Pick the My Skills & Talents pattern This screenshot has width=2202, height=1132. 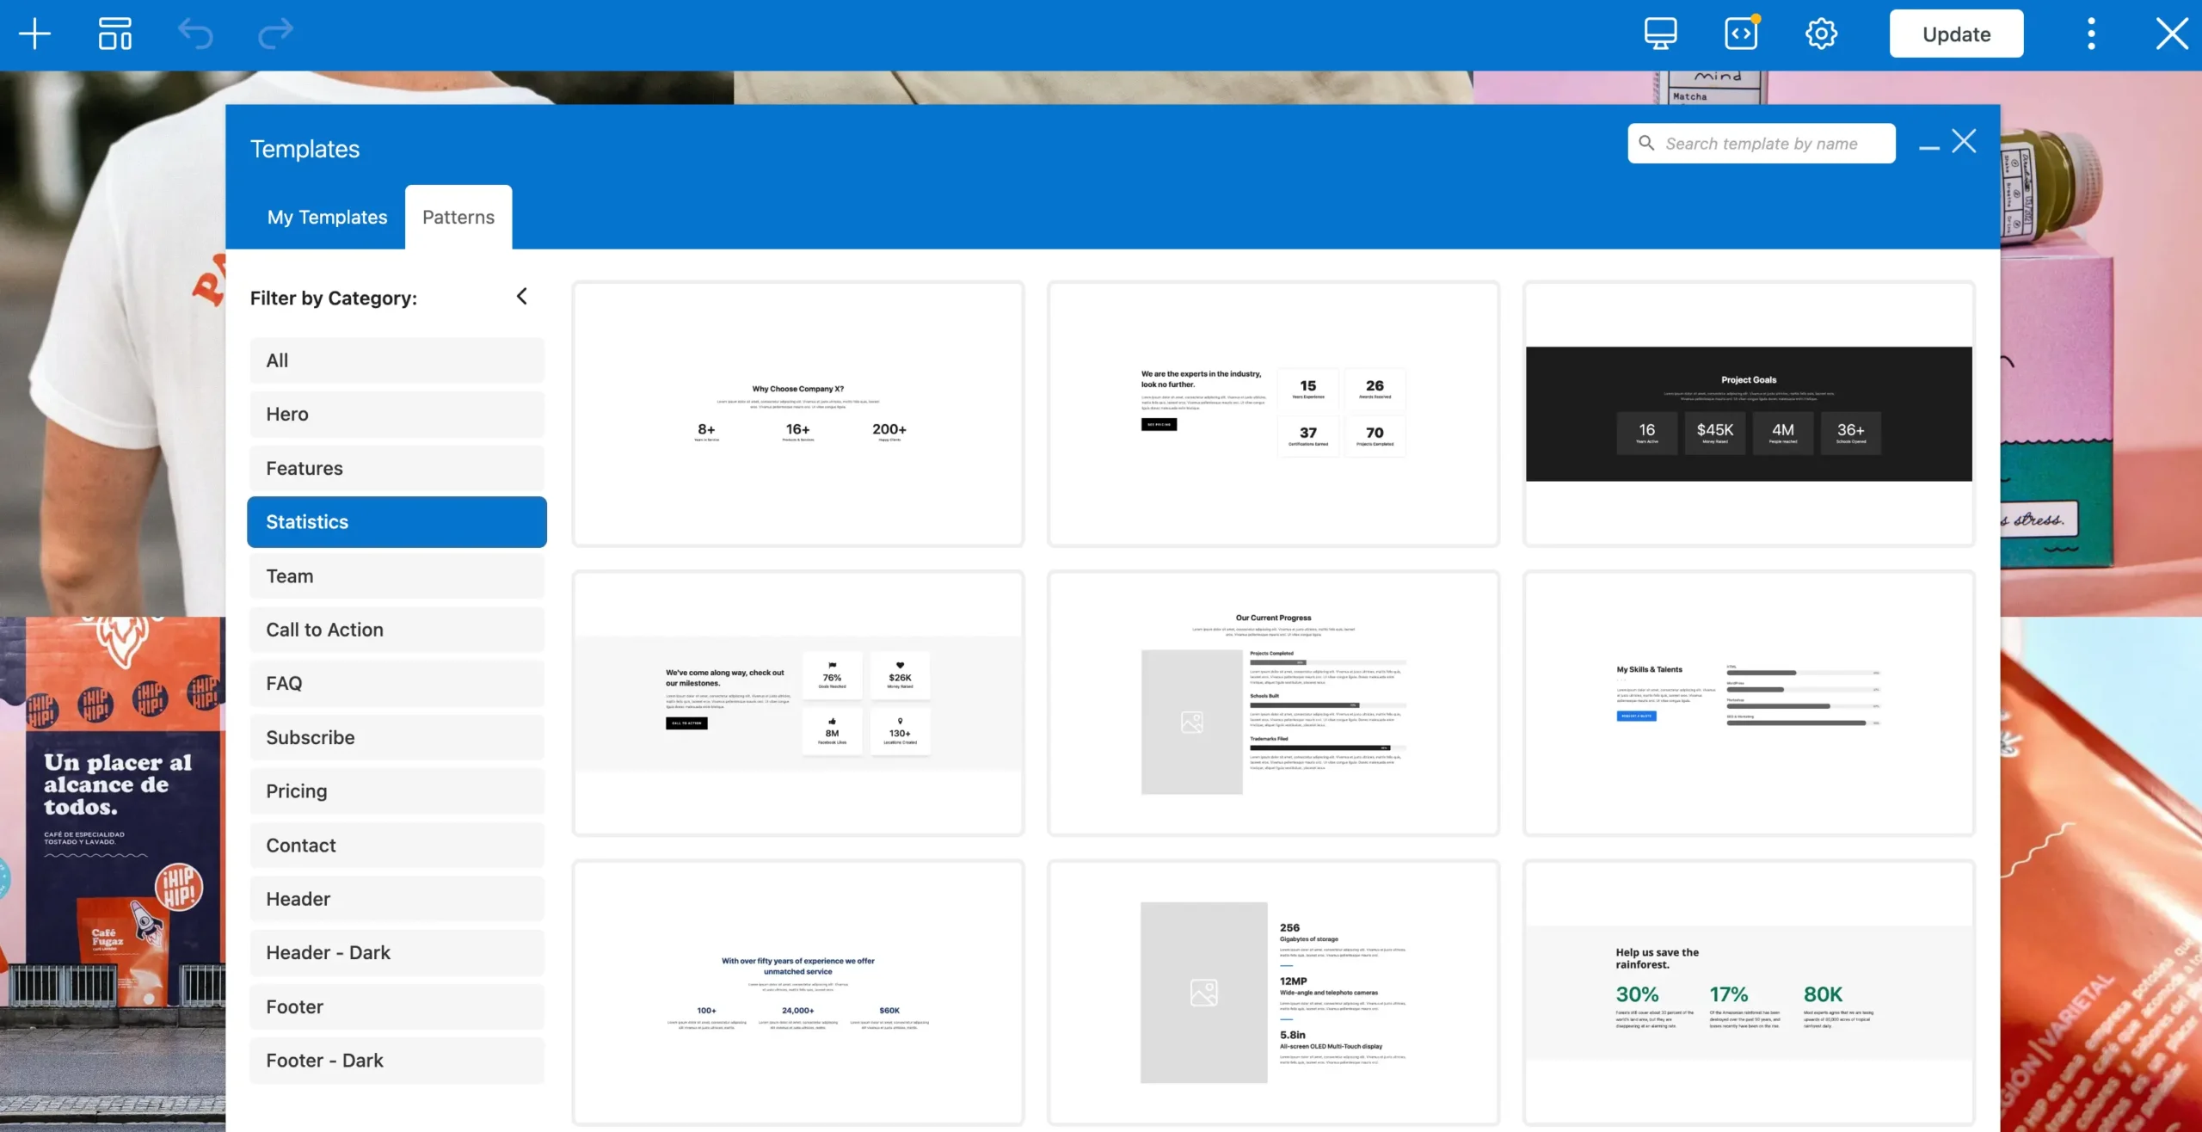tap(1749, 703)
